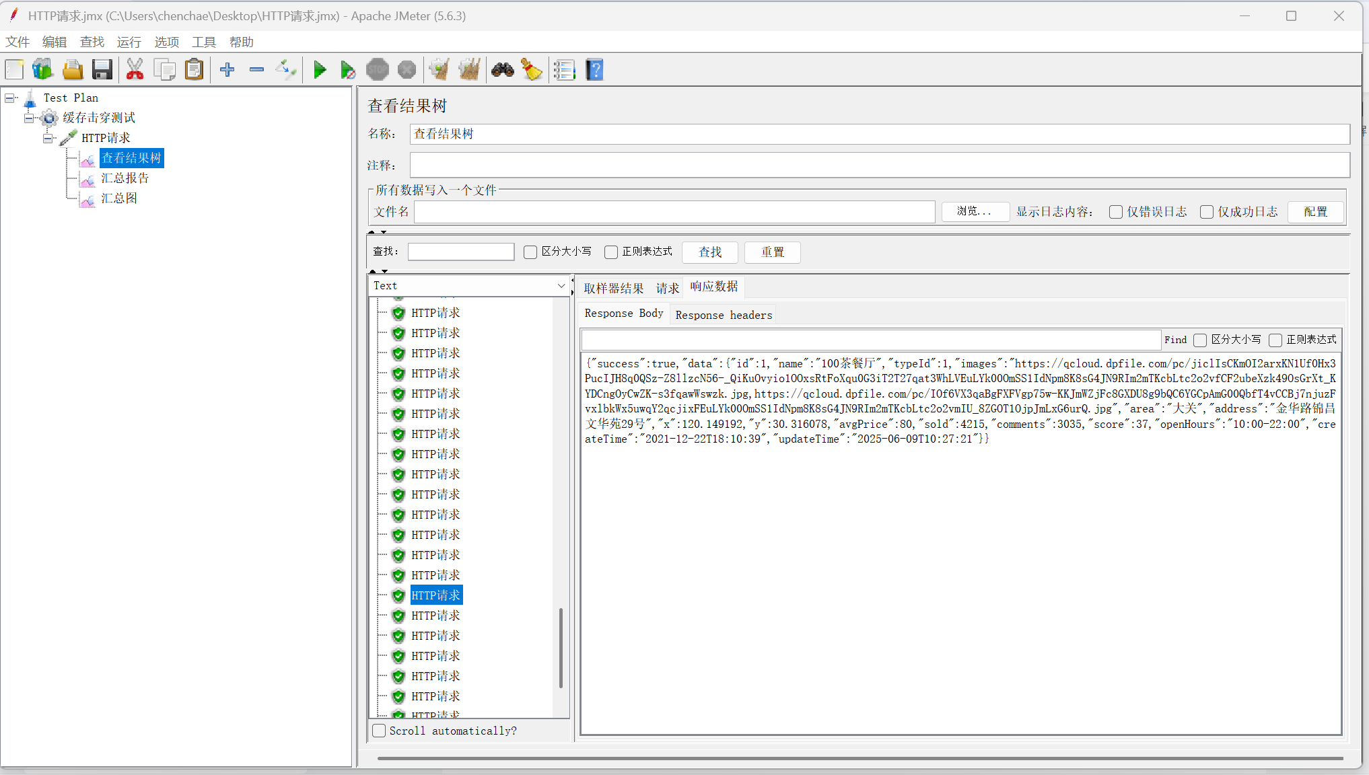Click the Cut scissors icon
This screenshot has width=1369, height=775.
pyautogui.click(x=135, y=69)
